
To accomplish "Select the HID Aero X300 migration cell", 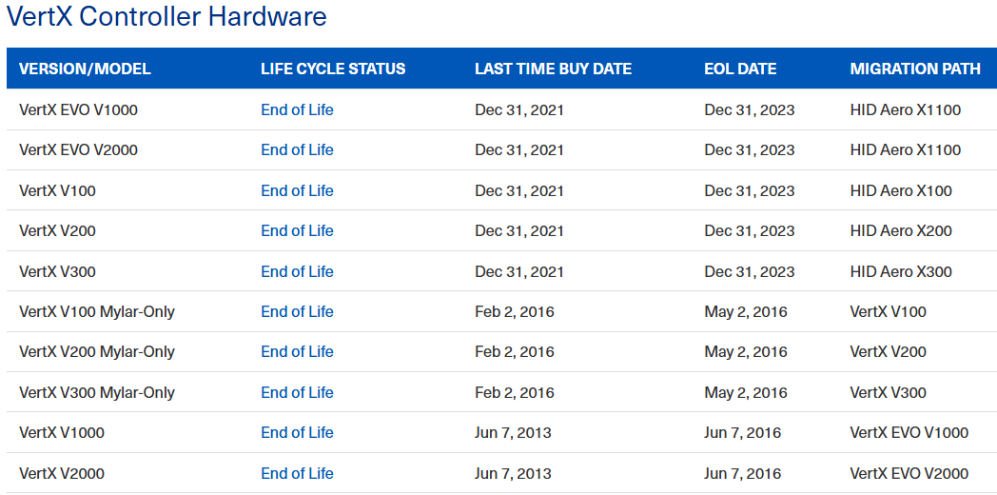I will 901,271.
